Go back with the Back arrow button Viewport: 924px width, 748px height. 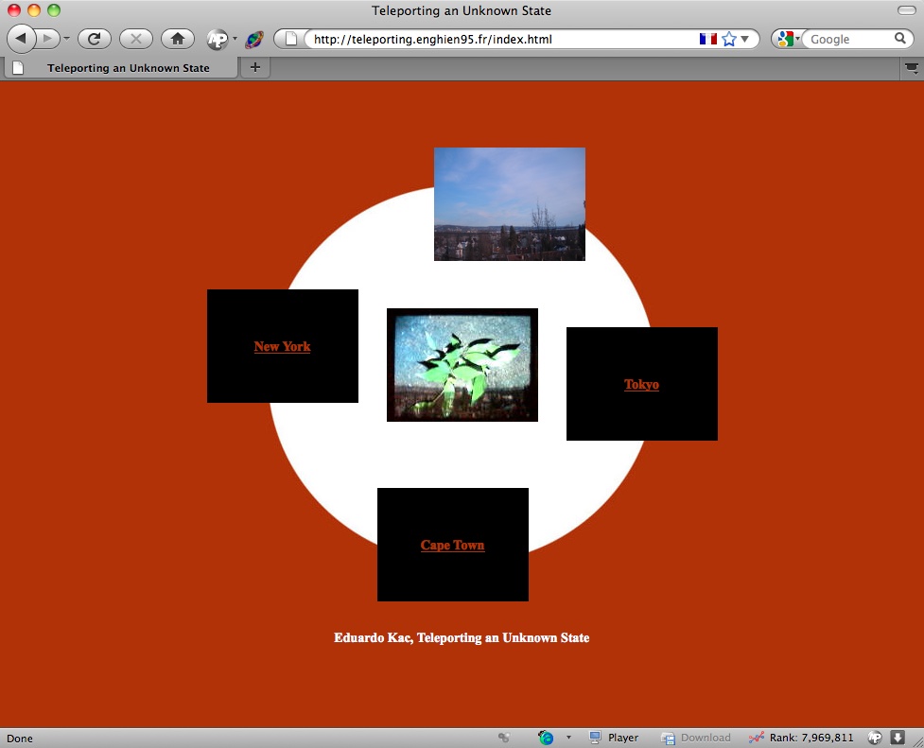coord(21,39)
